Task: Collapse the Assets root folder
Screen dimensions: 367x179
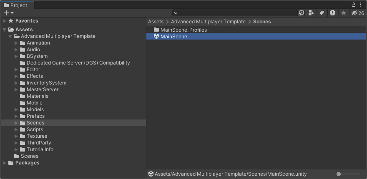Action: (5, 30)
